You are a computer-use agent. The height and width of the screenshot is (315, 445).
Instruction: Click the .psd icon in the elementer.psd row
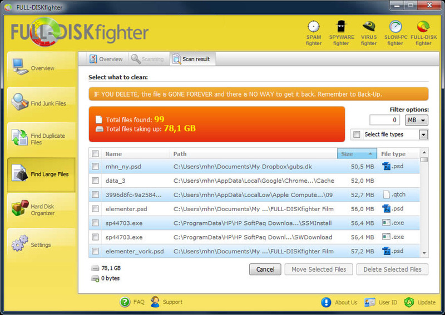(x=386, y=209)
